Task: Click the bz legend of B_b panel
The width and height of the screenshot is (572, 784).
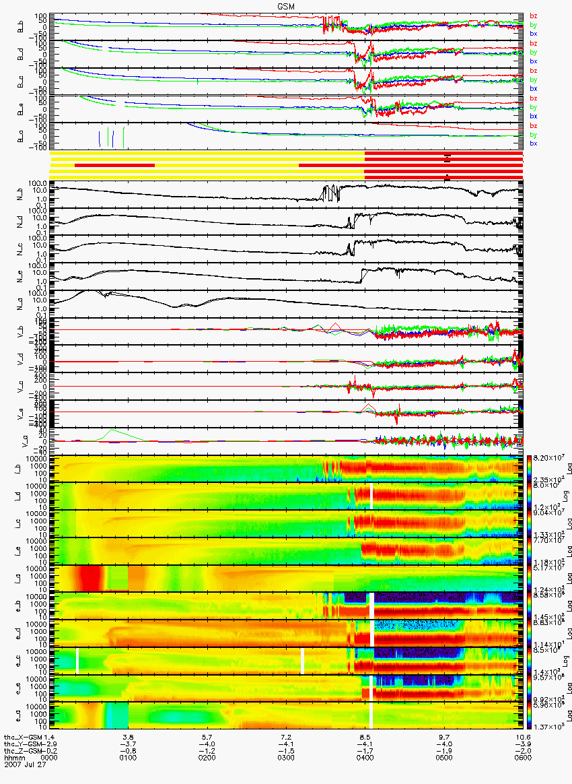Action: click(534, 16)
